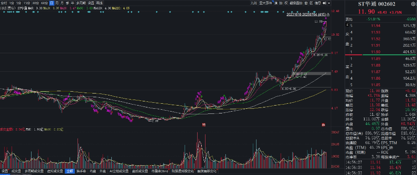Screen dimensions: 417x175
Task: Toggle the 九转 indicator display
Action: [x=254, y=3]
